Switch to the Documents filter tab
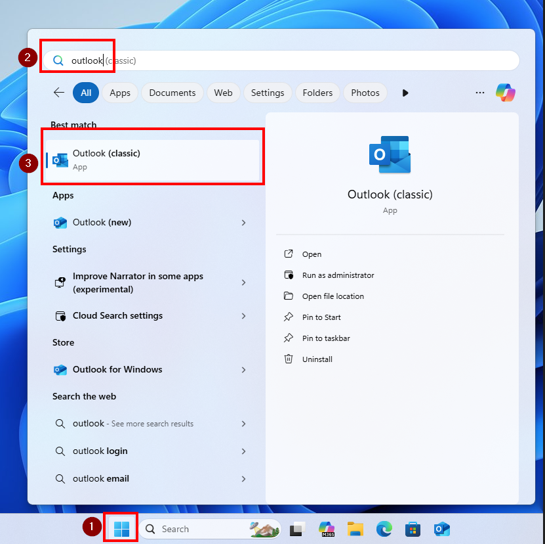 [172, 93]
